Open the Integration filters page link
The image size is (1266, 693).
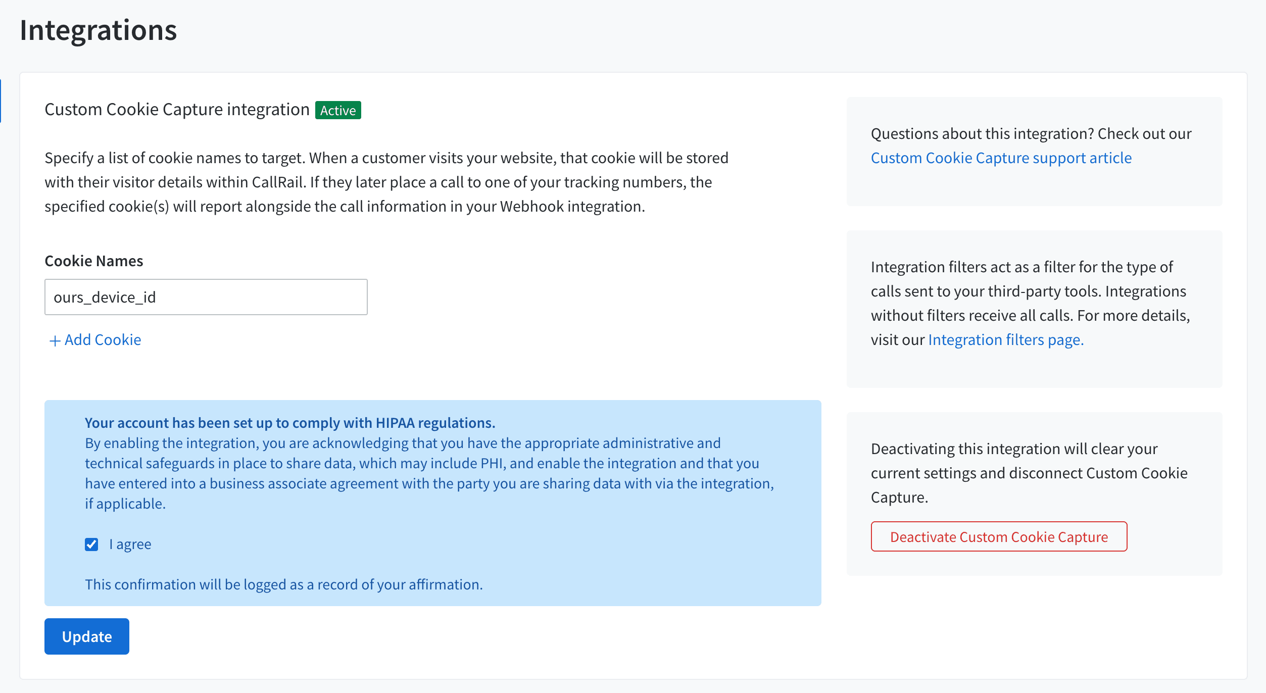tap(1006, 340)
